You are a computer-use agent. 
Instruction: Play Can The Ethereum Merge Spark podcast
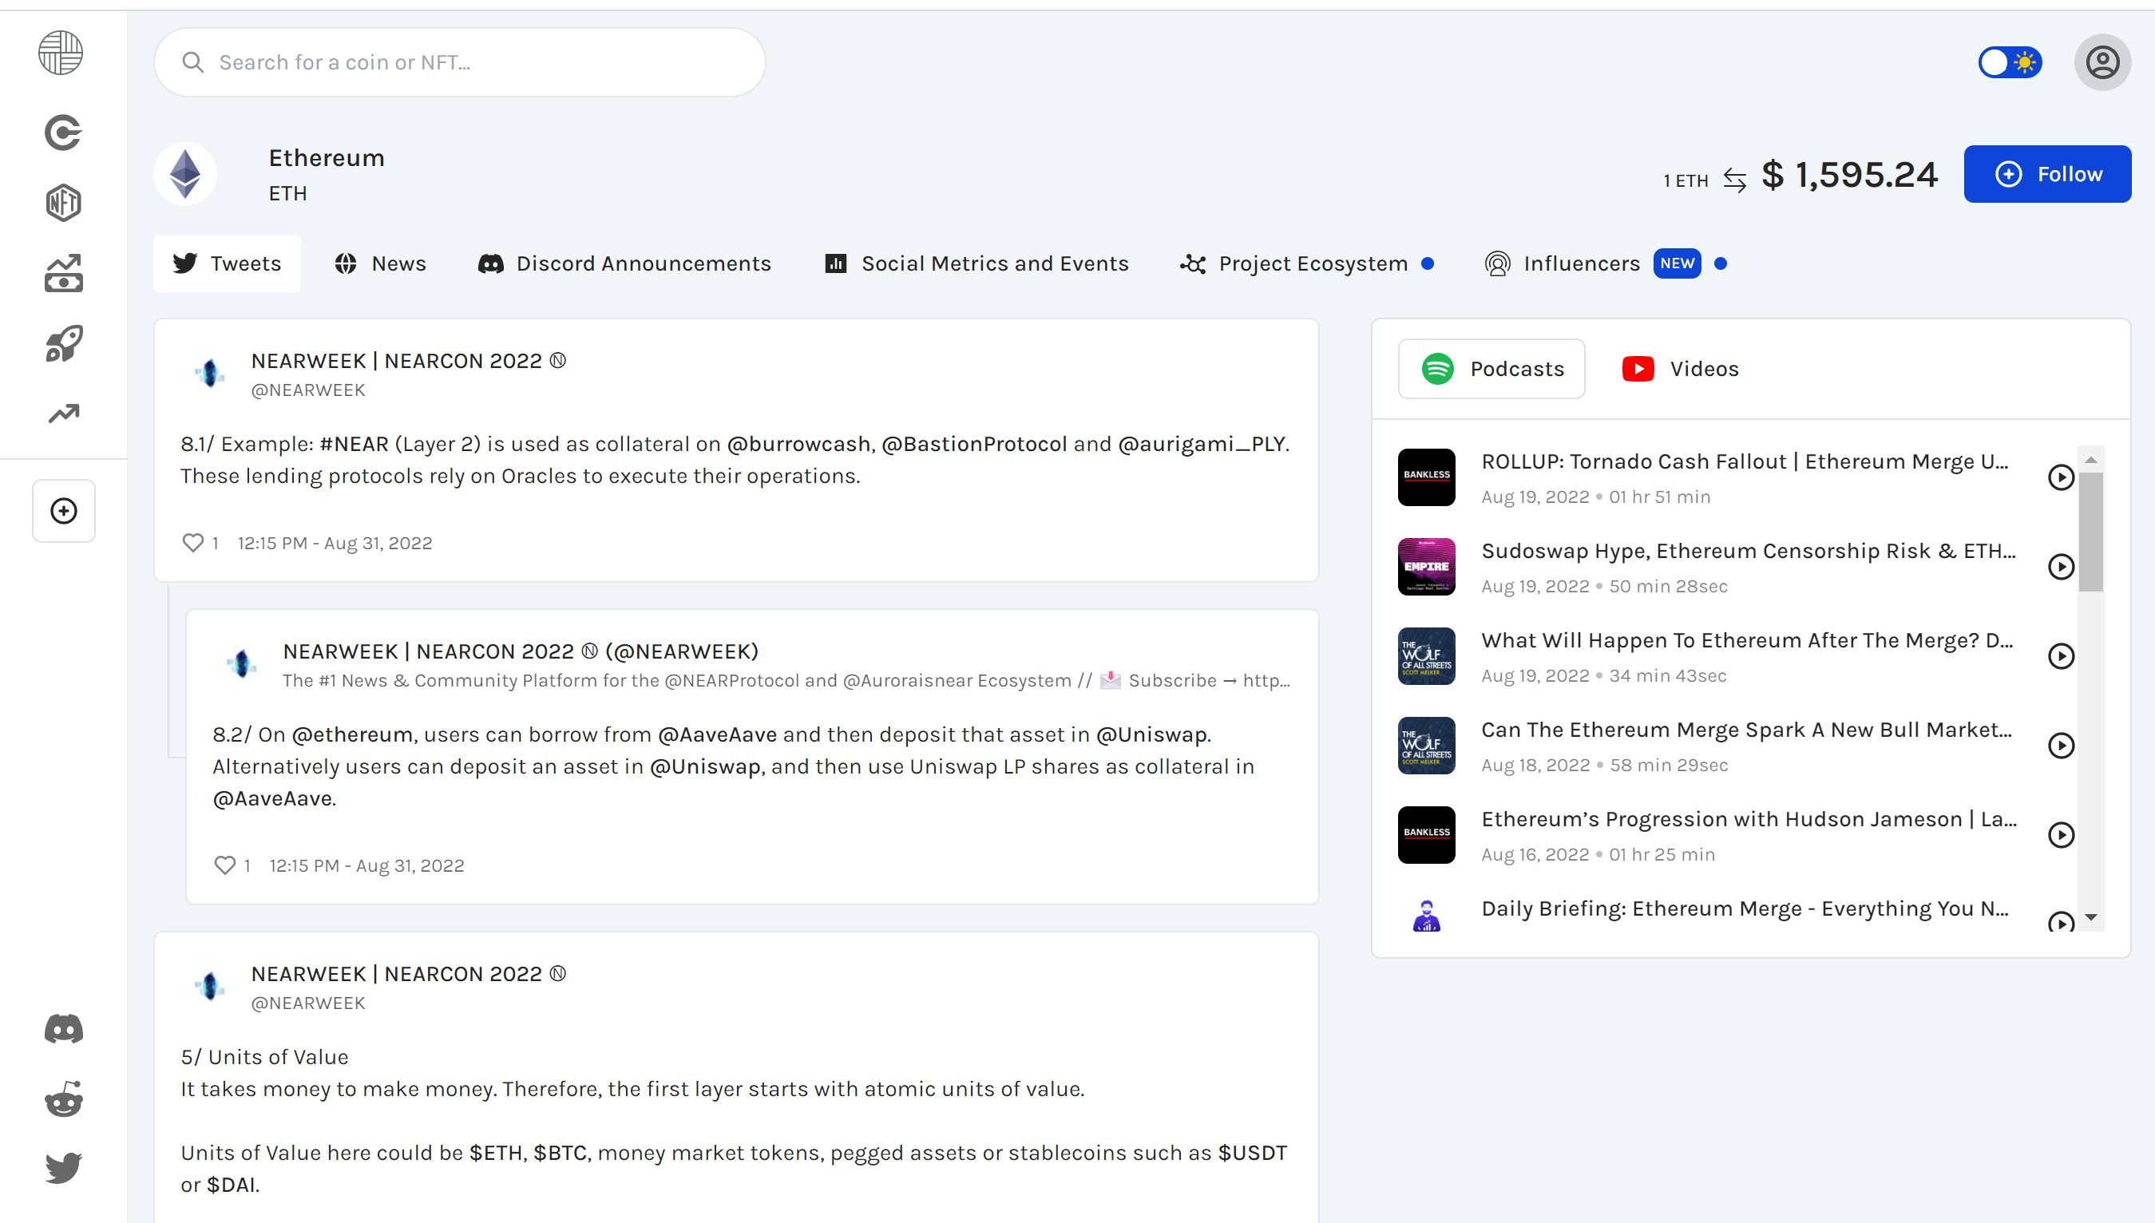click(2061, 746)
